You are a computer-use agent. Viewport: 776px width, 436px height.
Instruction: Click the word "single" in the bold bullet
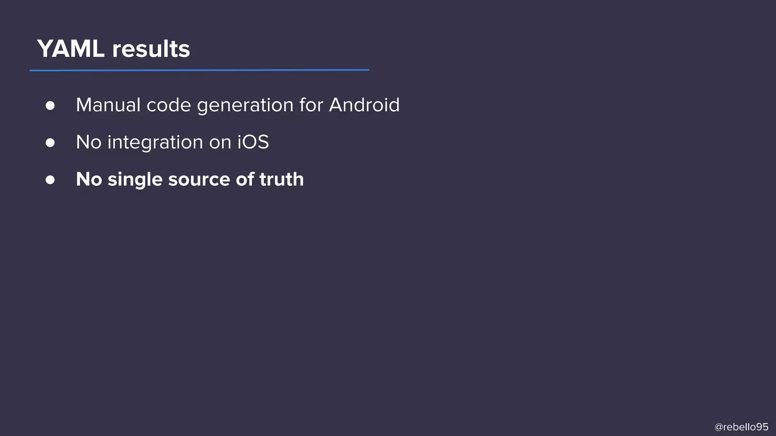[x=135, y=180]
